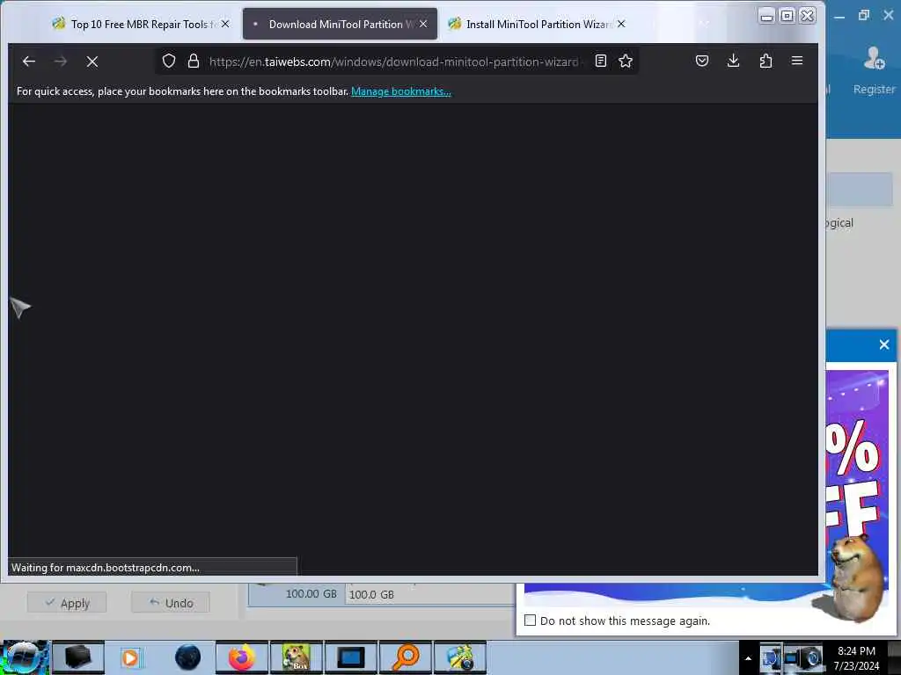
Task: Maximize the Firefox window
Action: point(787,16)
